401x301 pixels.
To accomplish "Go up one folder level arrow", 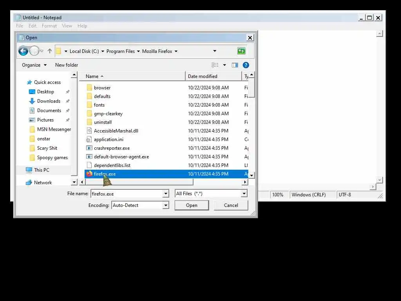I will [x=50, y=51].
